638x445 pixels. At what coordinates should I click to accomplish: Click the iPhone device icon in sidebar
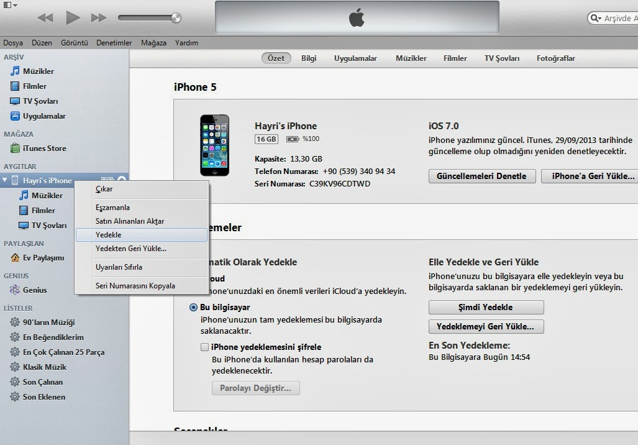[15, 180]
